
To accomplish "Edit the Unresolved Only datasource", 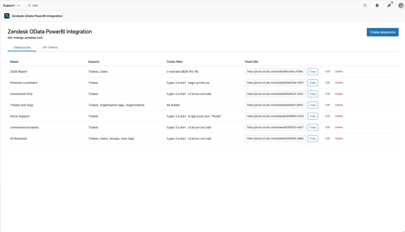I will click(328, 94).
